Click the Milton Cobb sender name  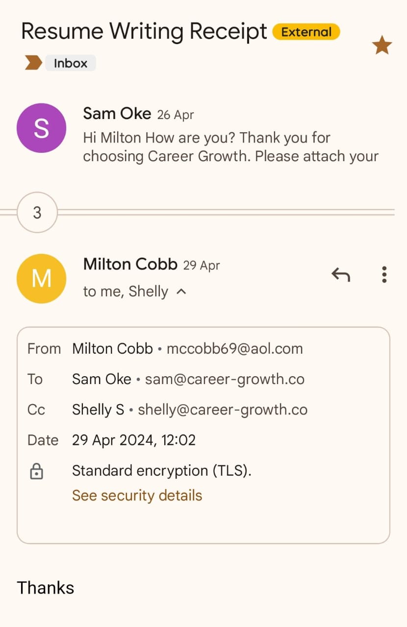point(130,265)
